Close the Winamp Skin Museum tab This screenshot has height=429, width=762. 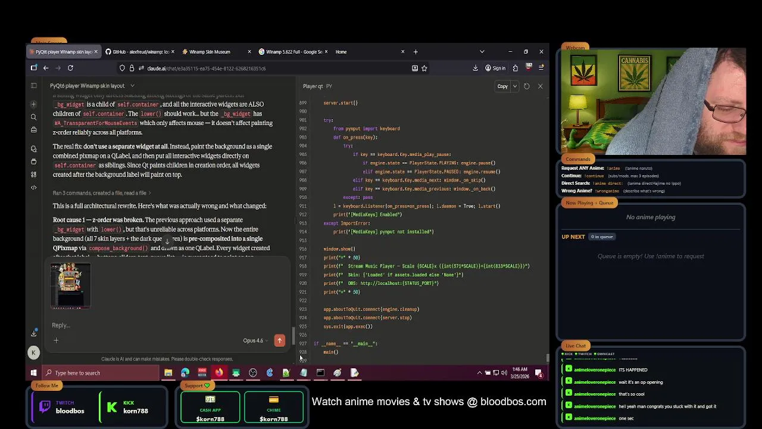[x=249, y=52]
